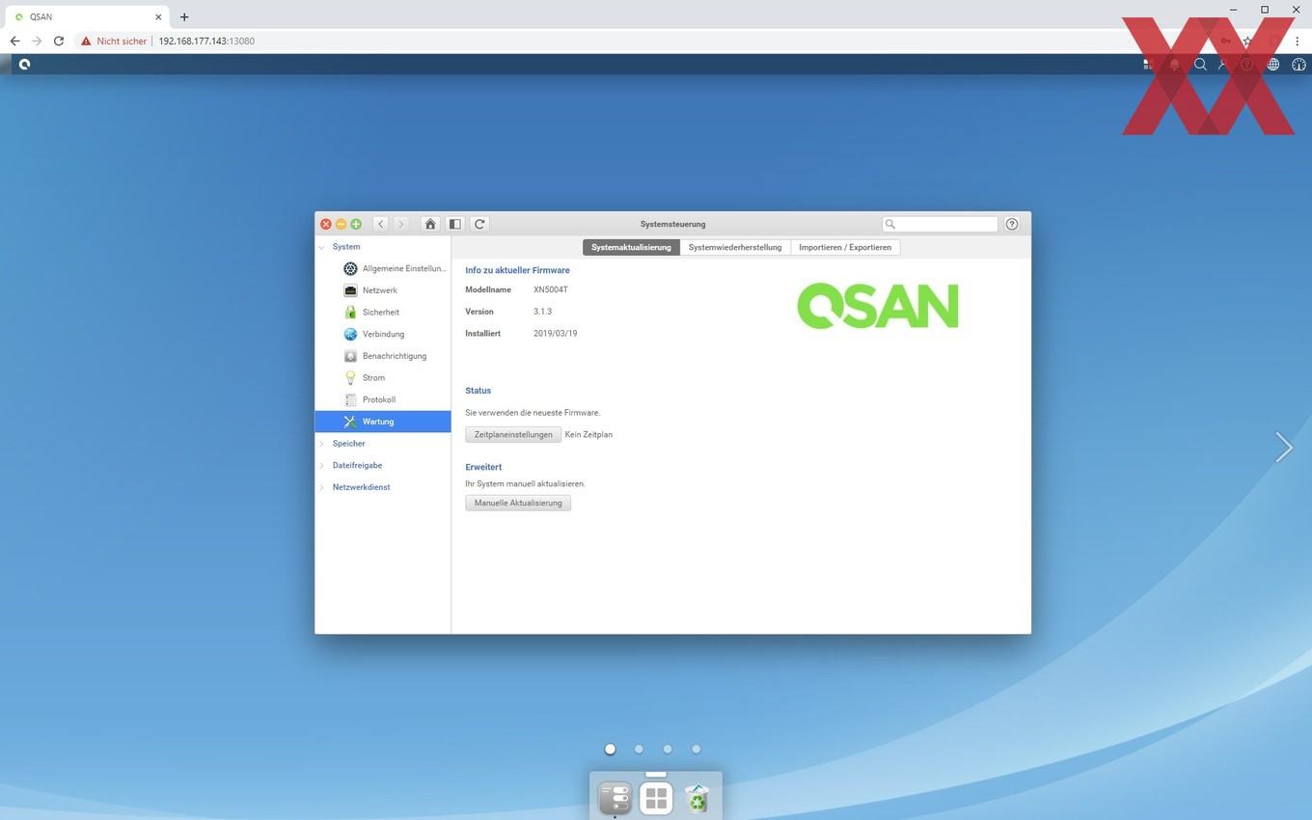
Task: Select the Netzwerk sidebar icon
Action: point(350,290)
